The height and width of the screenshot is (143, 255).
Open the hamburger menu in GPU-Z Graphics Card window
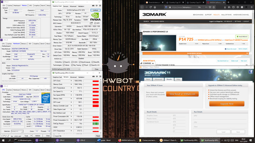click(100, 6)
